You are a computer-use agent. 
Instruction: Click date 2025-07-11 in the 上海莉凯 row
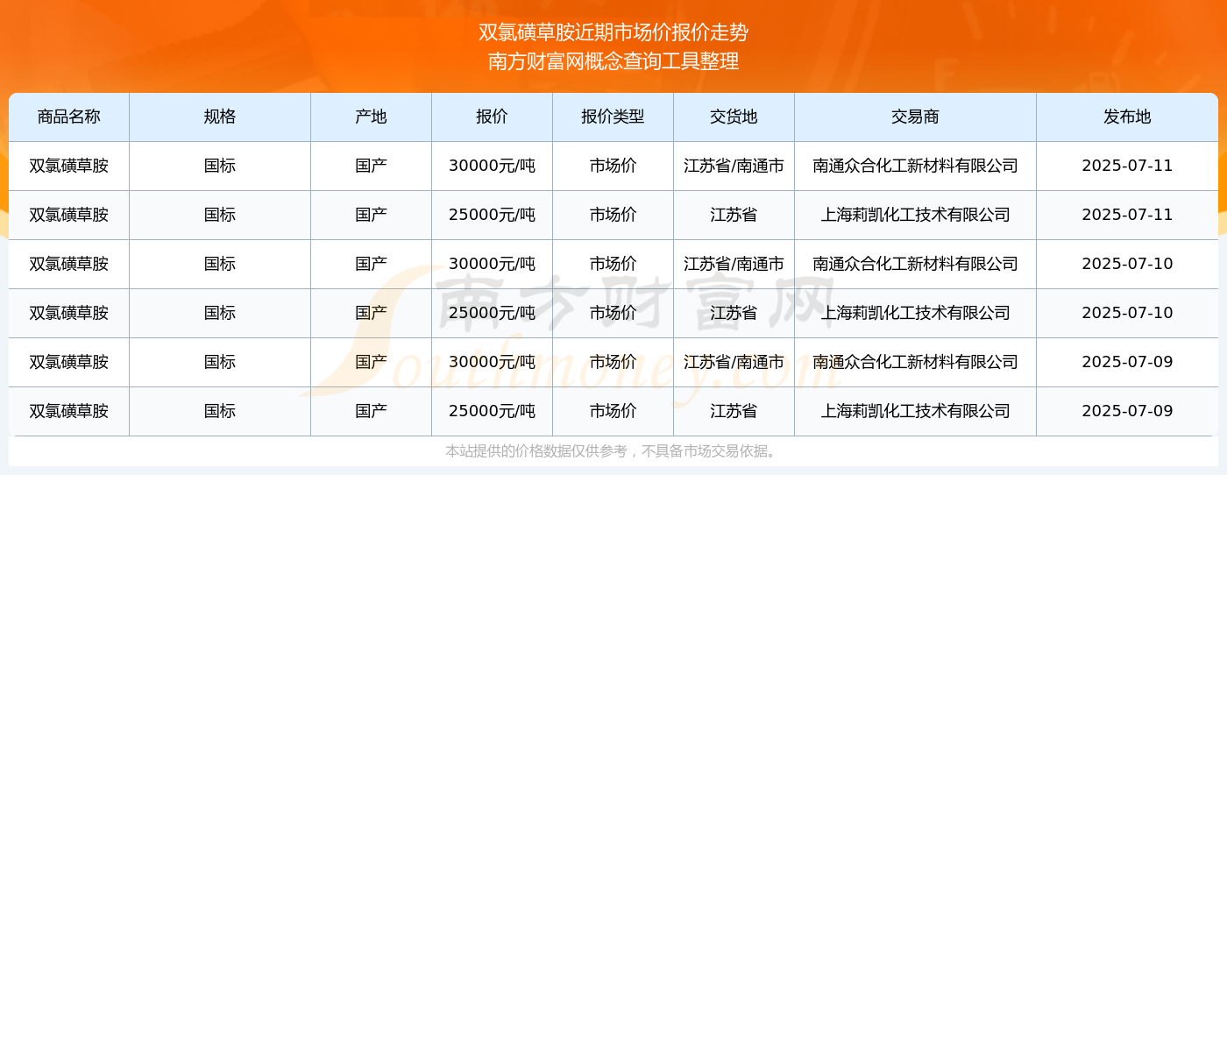pos(1127,215)
